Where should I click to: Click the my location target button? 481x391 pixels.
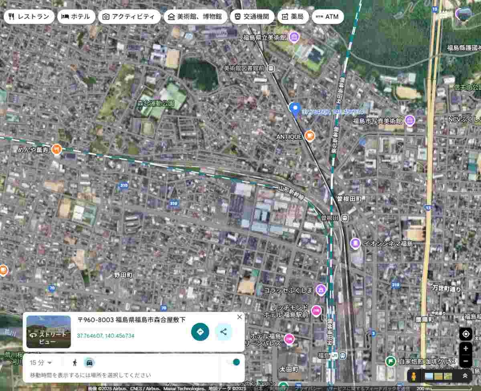[465, 334]
